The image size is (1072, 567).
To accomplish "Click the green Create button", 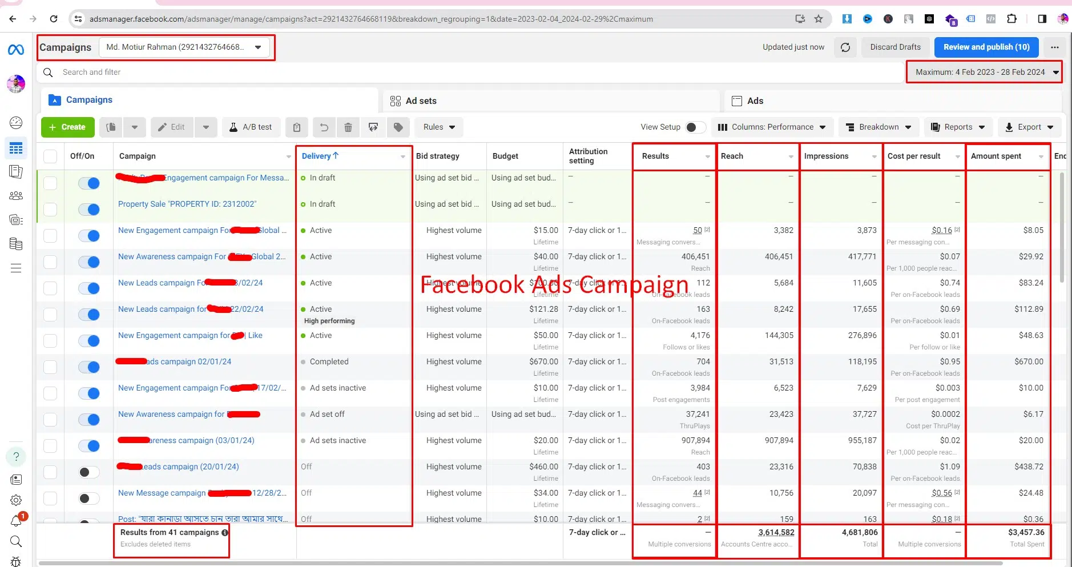I will (x=67, y=127).
